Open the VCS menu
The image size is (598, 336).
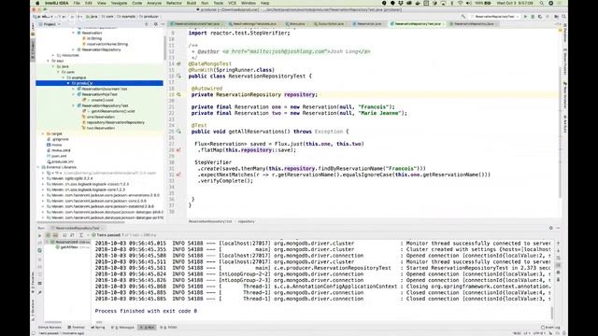click(232, 3)
